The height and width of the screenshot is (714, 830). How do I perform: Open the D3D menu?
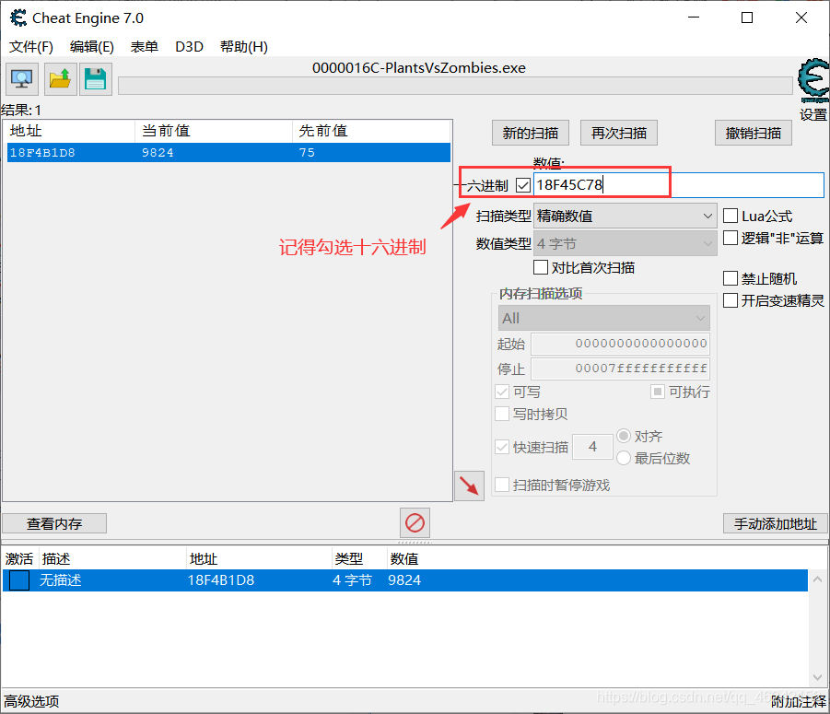click(189, 47)
